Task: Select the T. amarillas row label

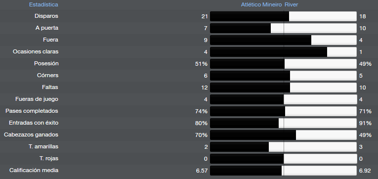Action: 43,147
